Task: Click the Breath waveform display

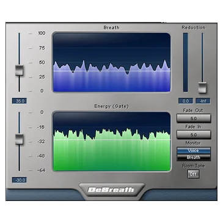Action: tap(112, 62)
